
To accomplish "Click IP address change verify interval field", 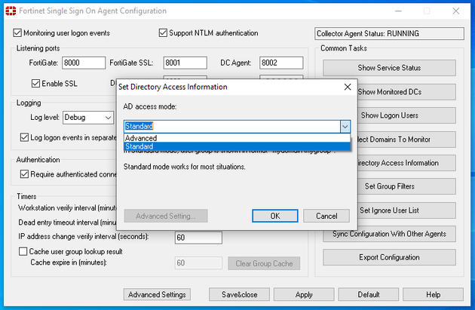I will [x=198, y=238].
